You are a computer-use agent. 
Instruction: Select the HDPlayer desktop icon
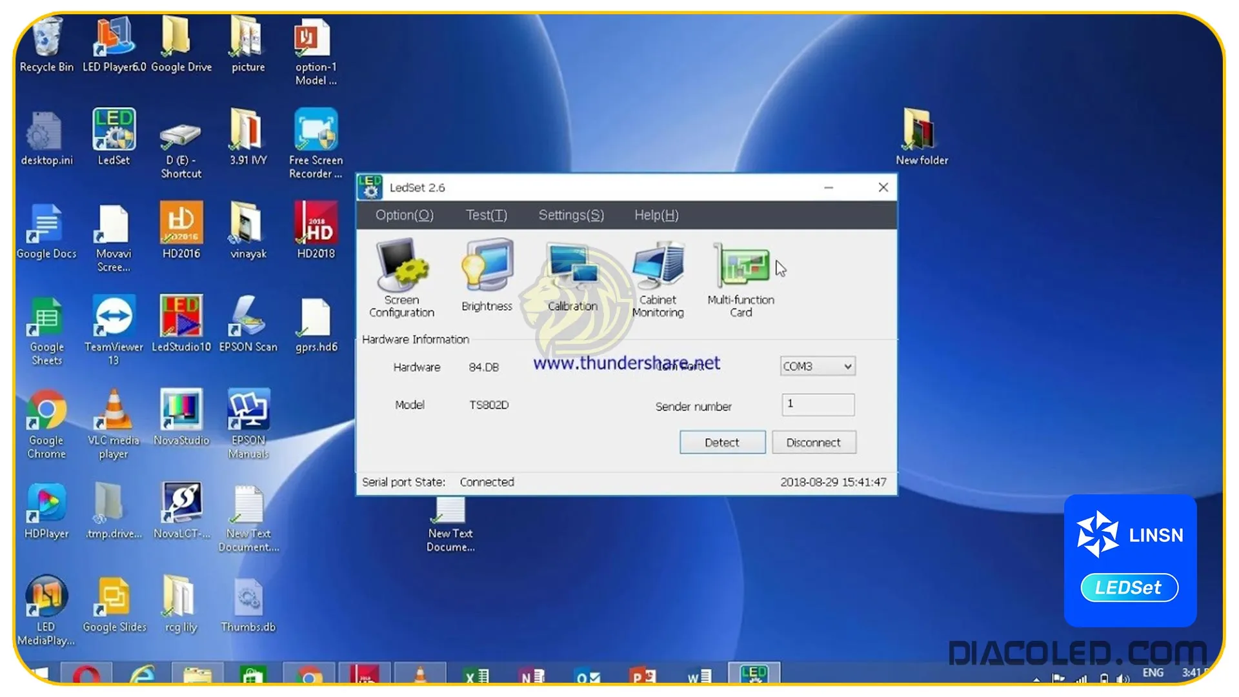[x=46, y=511]
